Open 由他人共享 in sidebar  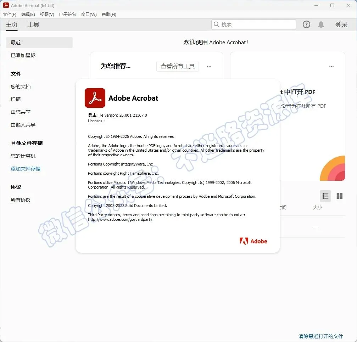23,125
